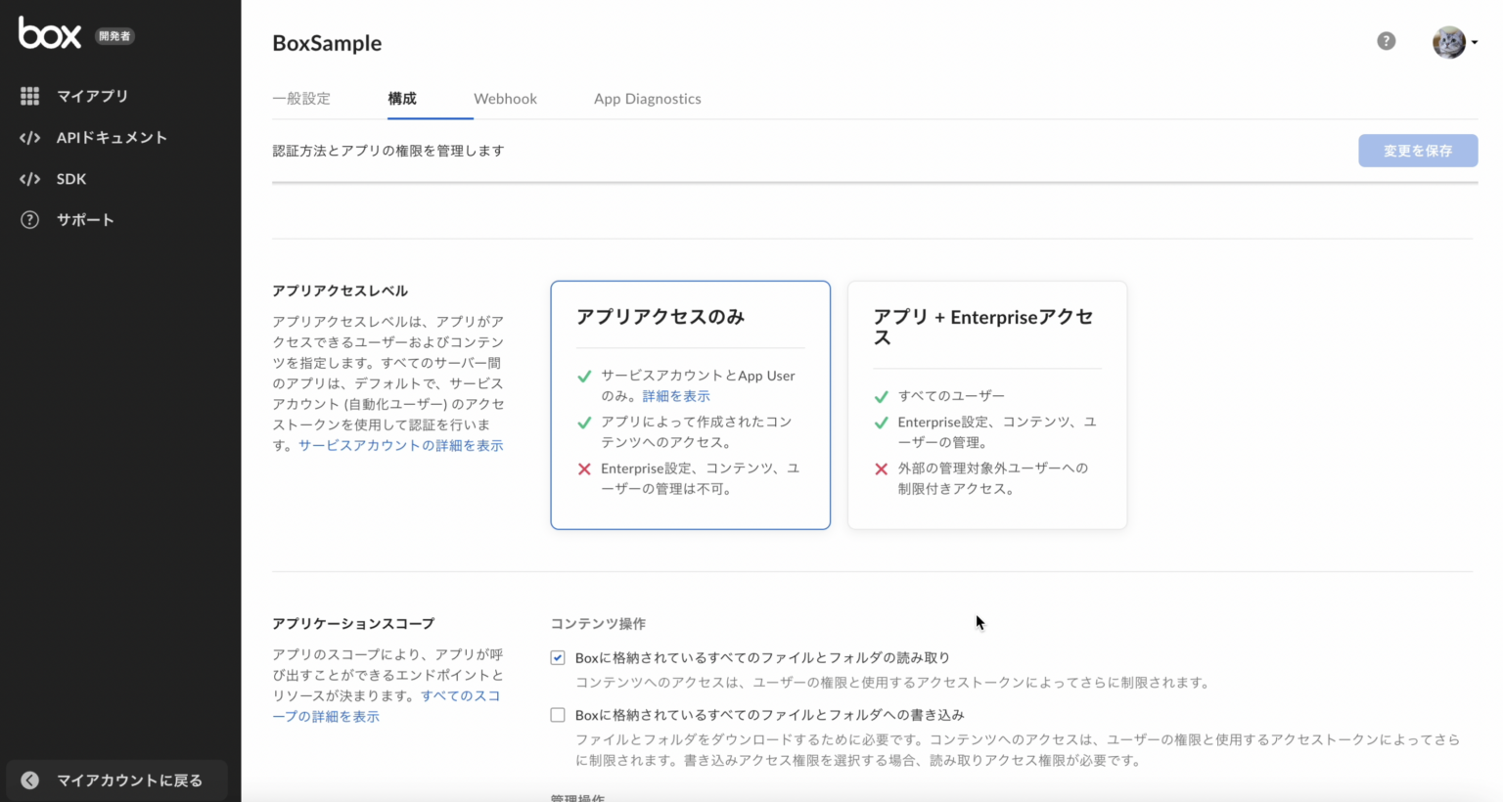This screenshot has height=802, width=1503.
Task: Open the help question mark icon
Action: [x=1386, y=41]
